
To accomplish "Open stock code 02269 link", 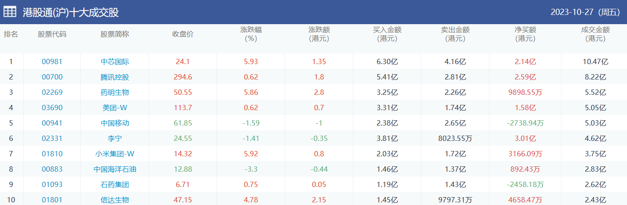I will (52, 93).
